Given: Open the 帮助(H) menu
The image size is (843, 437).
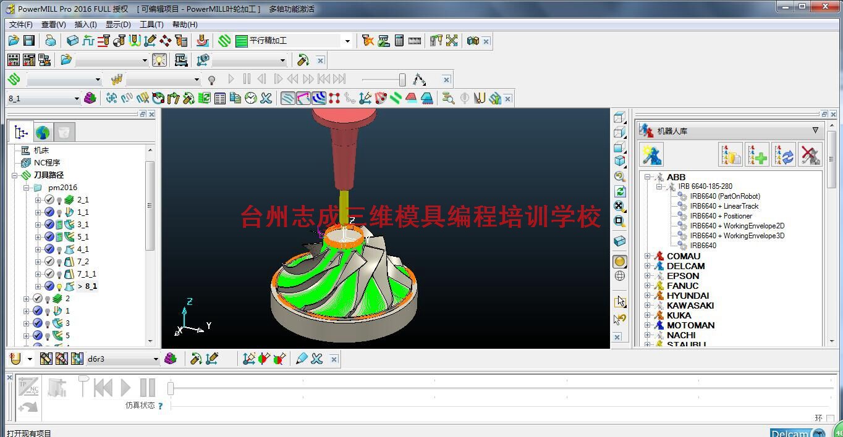Looking at the screenshot, I should pos(185,25).
